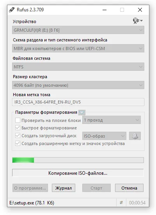Image resolution: width=156 pixels, height=215 pixels.
Task: Click the Журнал log button
Action: (64, 188)
